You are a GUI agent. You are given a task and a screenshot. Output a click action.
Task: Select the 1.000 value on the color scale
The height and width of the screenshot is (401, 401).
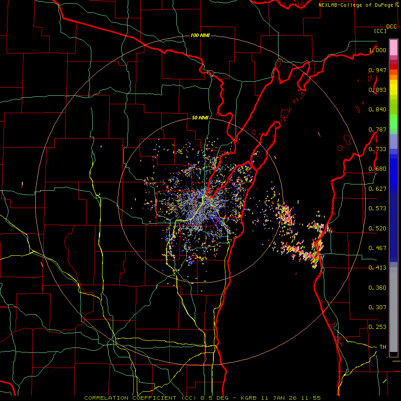pos(377,50)
